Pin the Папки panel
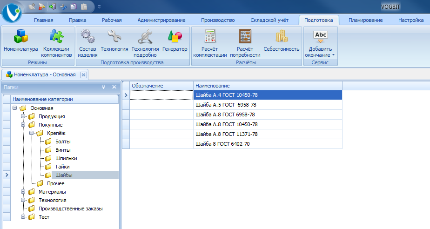The height and width of the screenshot is (229, 430). point(104,87)
